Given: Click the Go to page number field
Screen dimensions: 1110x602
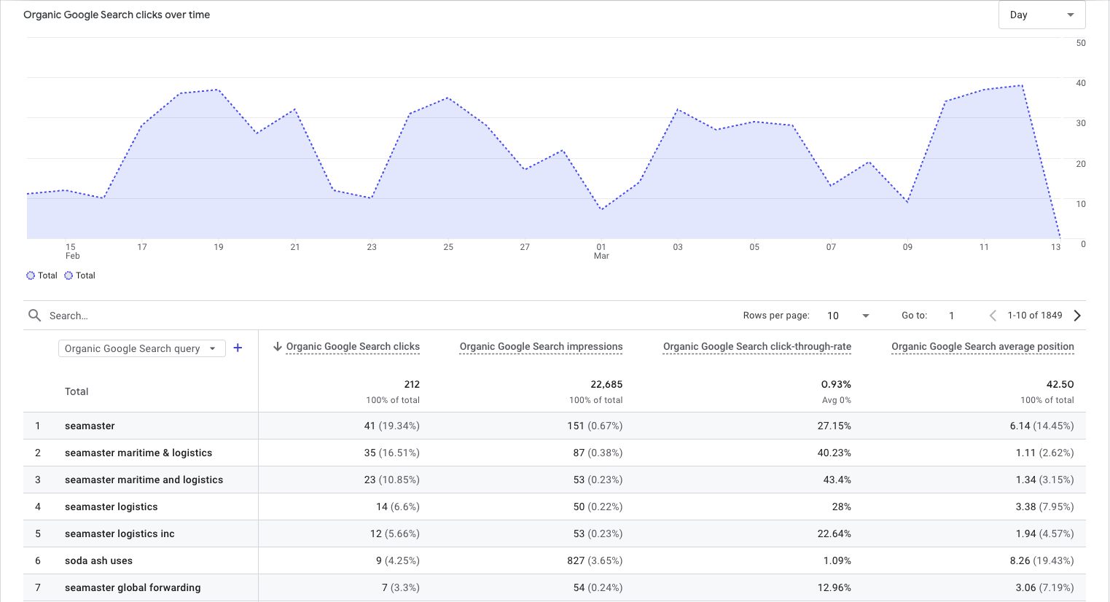Looking at the screenshot, I should tap(951, 315).
